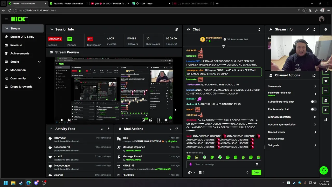The height and width of the screenshot is (187, 332).
Task: Open chat settings gear icon
Action: 247,172
